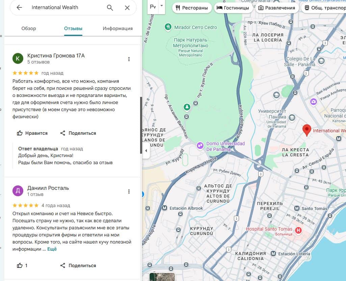Expand review text via Ещё link
Screen dimensions: 346x281
[52, 249]
